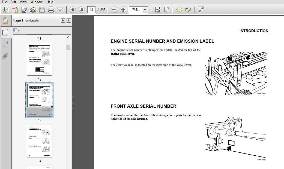
Task: Select the page 12 thumbnail
Action: point(40,59)
